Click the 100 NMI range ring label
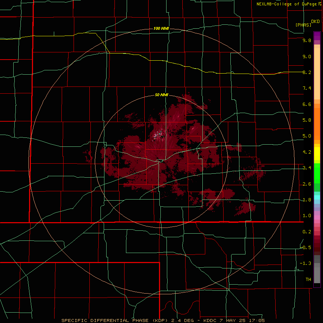This screenshot has width=323, height=323. coord(161,28)
